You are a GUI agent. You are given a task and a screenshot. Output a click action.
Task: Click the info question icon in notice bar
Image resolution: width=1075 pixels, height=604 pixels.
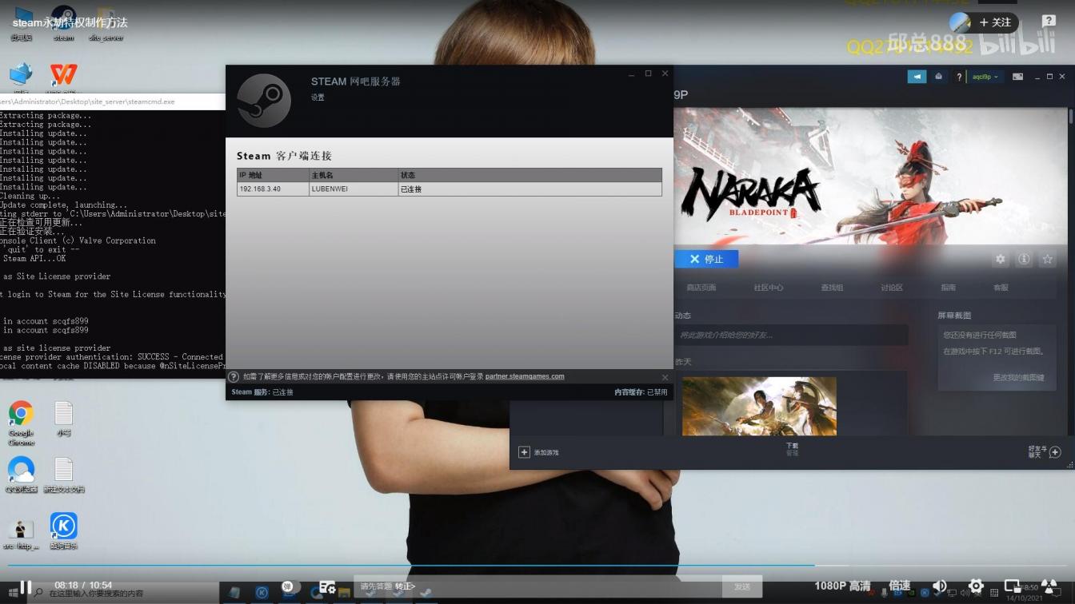click(x=234, y=377)
